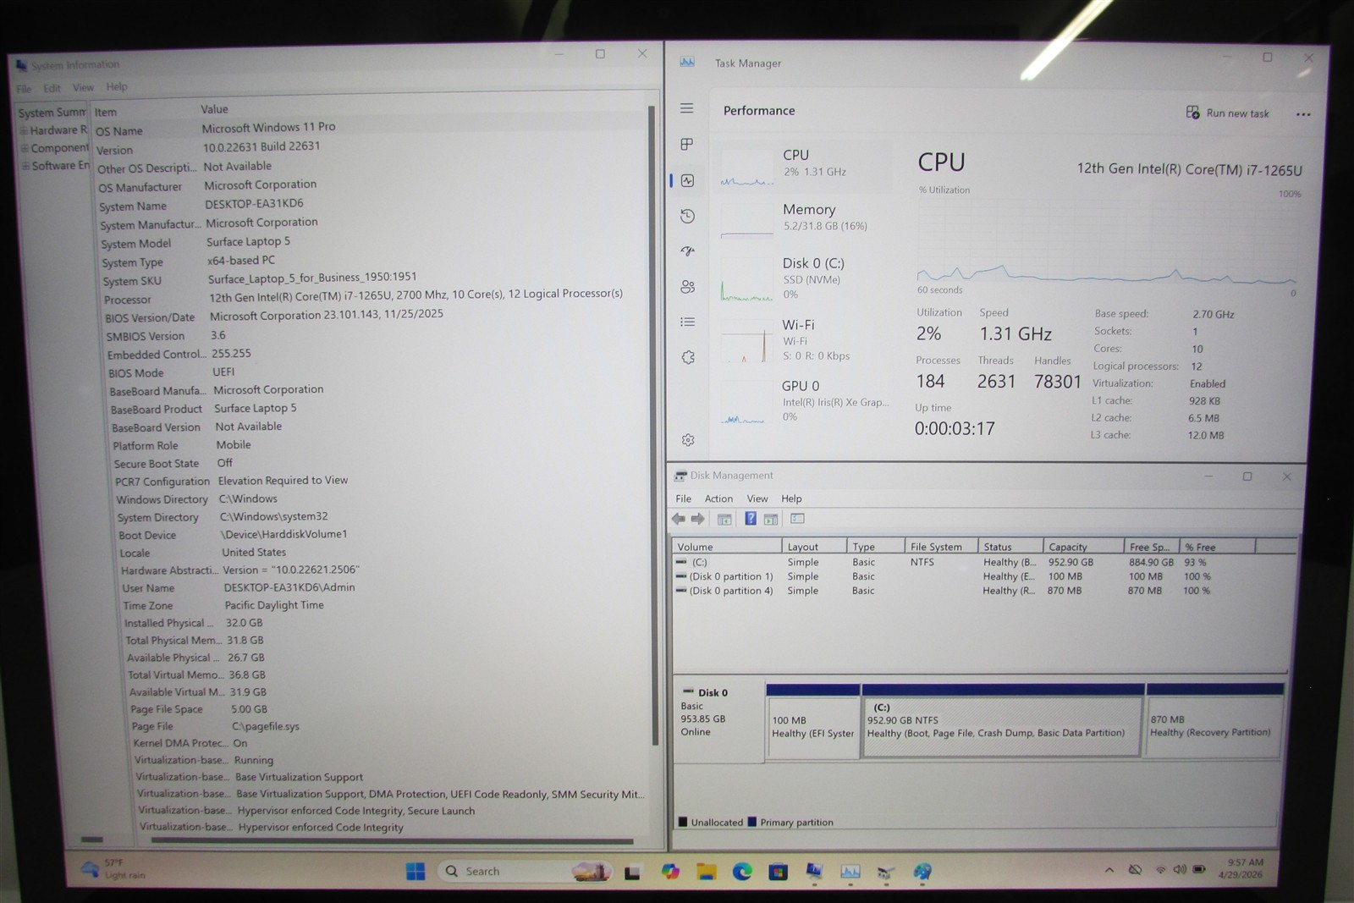Open Services icon in Task Manager sidebar

687,357
